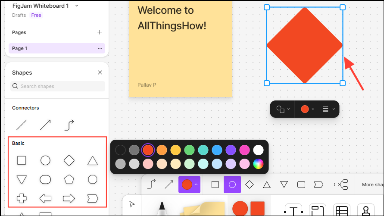
Task: Select the plus cross shape
Action: tap(22, 198)
